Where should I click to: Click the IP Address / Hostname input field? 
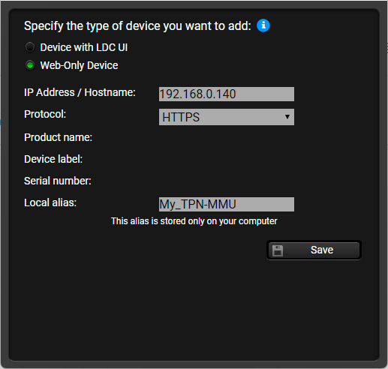(x=227, y=94)
